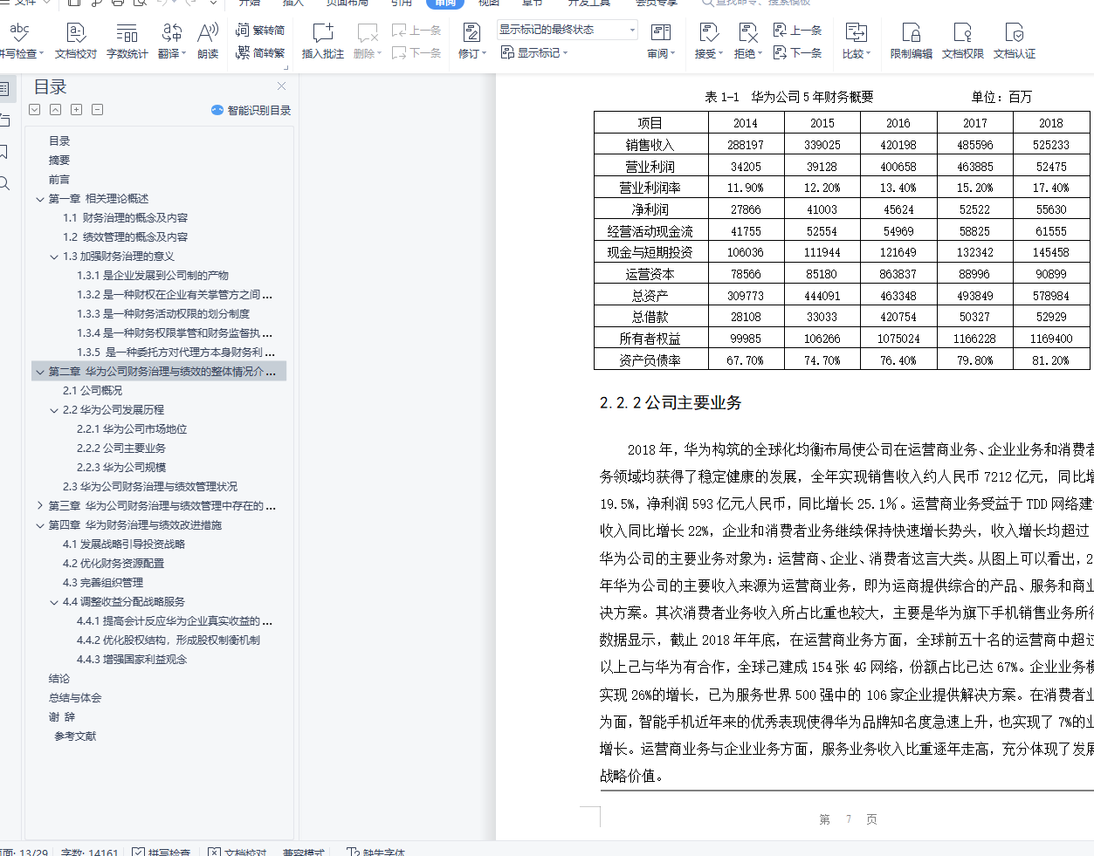The height and width of the screenshot is (856, 1094).
Task: Click 智能识别目录 link
Action: point(259,111)
